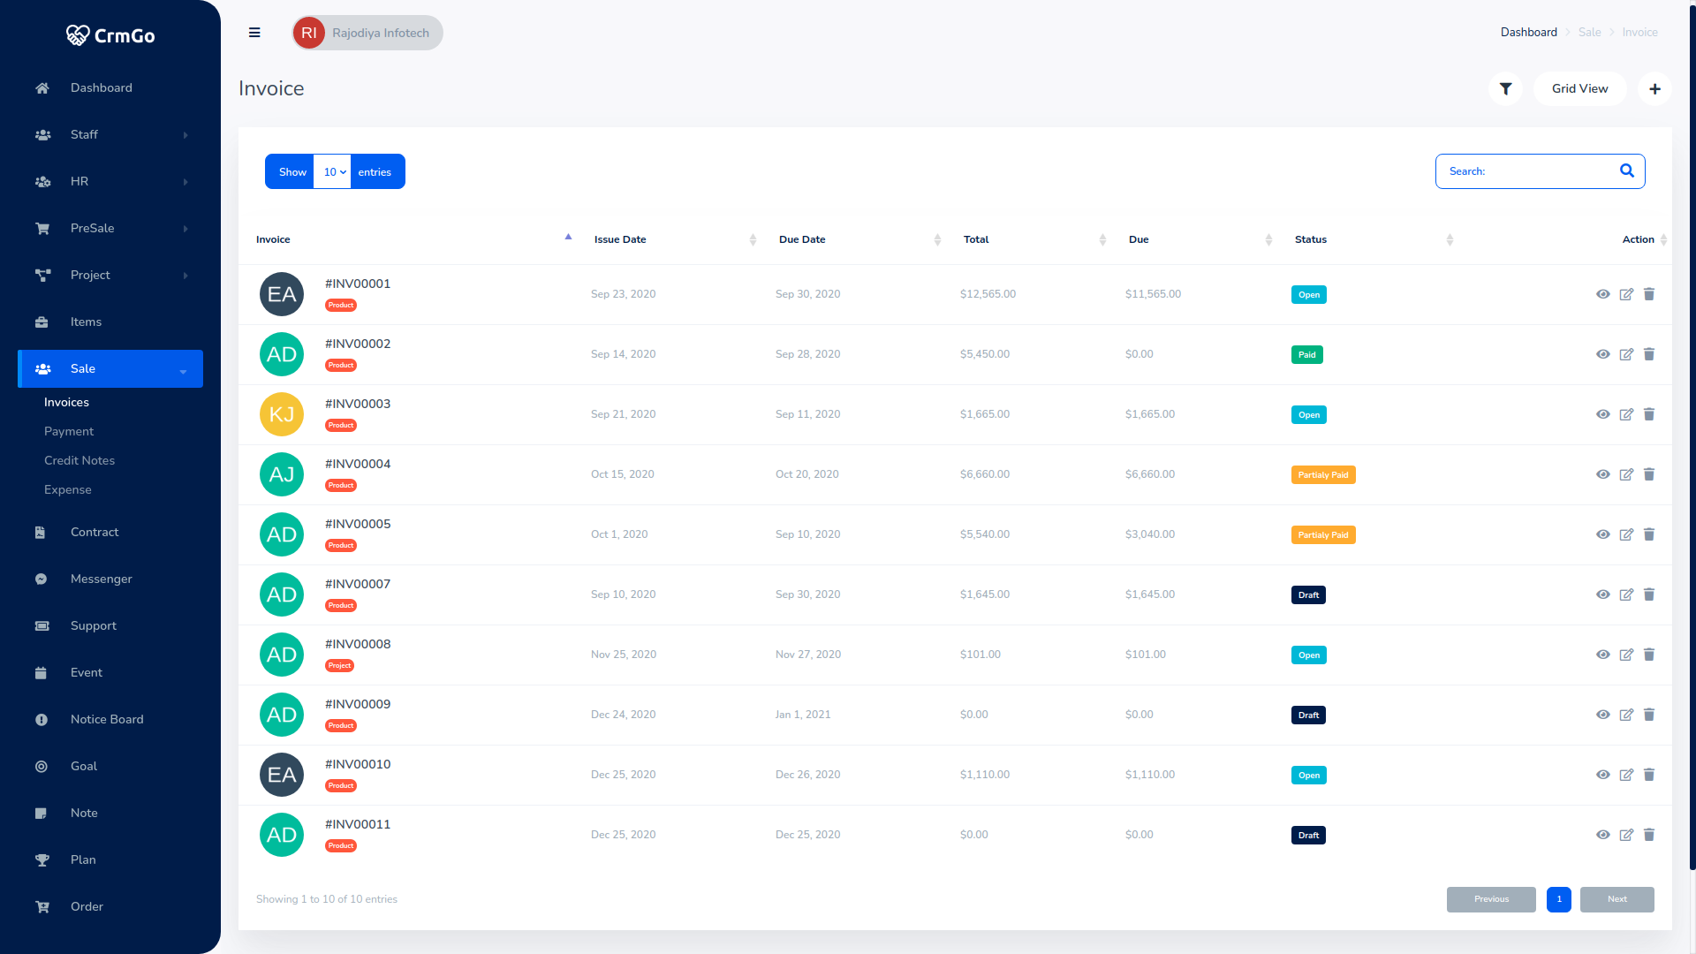Viewport: 1696px width, 954px height.
Task: Delete invoice #INV00008 with trash icon
Action: pyautogui.click(x=1648, y=655)
